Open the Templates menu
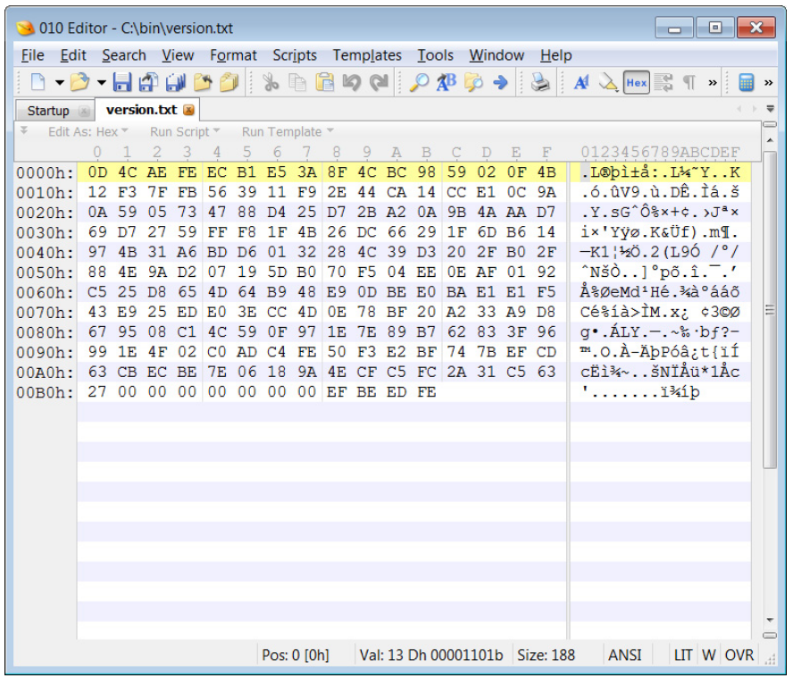The height and width of the screenshot is (678, 793). (x=367, y=54)
